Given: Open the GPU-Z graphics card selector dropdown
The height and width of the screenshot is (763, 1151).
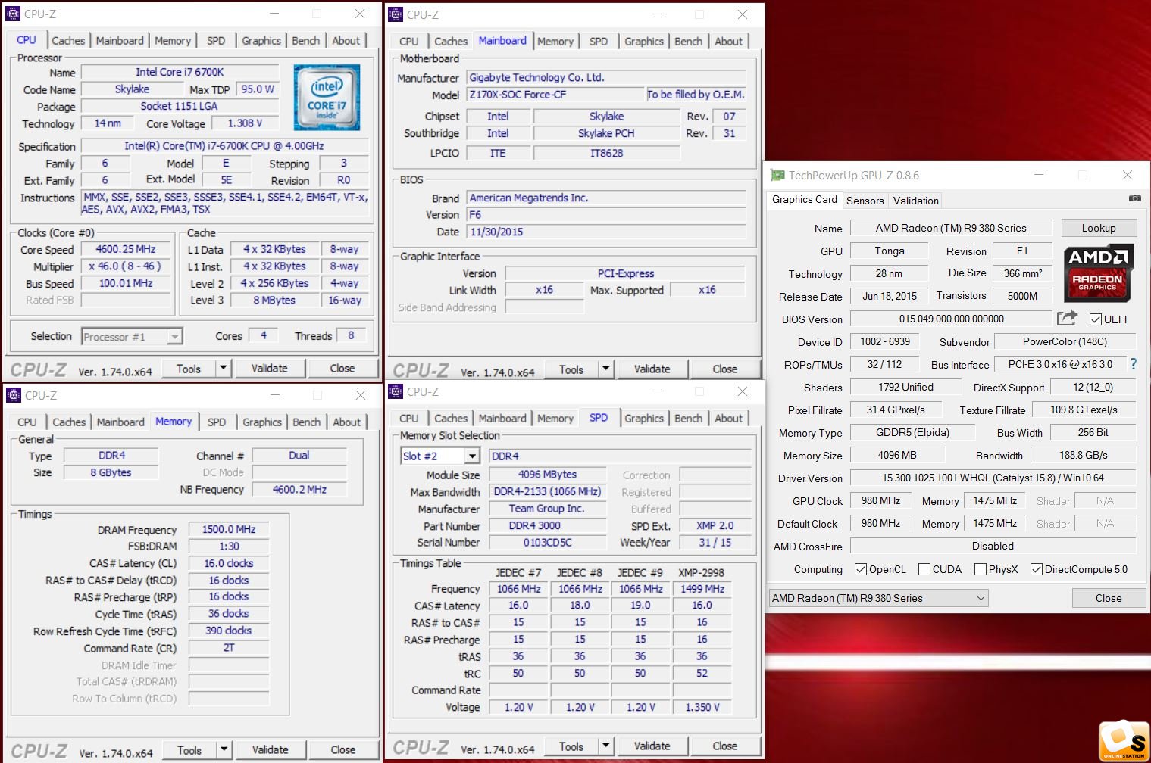Looking at the screenshot, I should tap(879, 598).
